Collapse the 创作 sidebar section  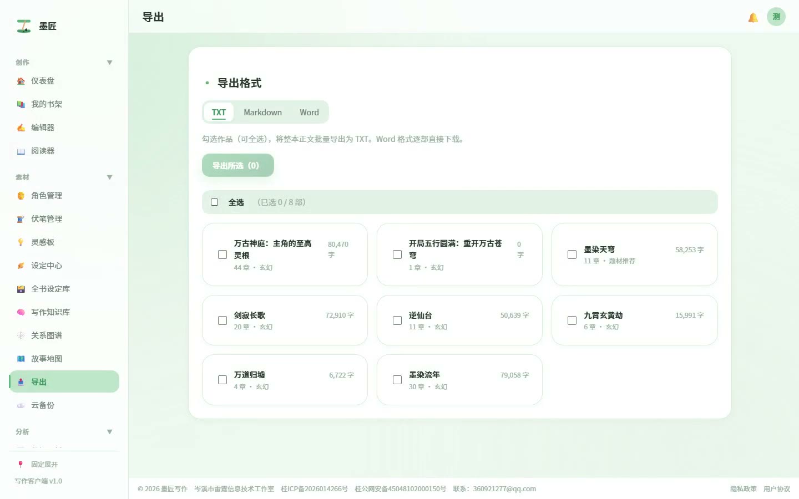(x=109, y=63)
